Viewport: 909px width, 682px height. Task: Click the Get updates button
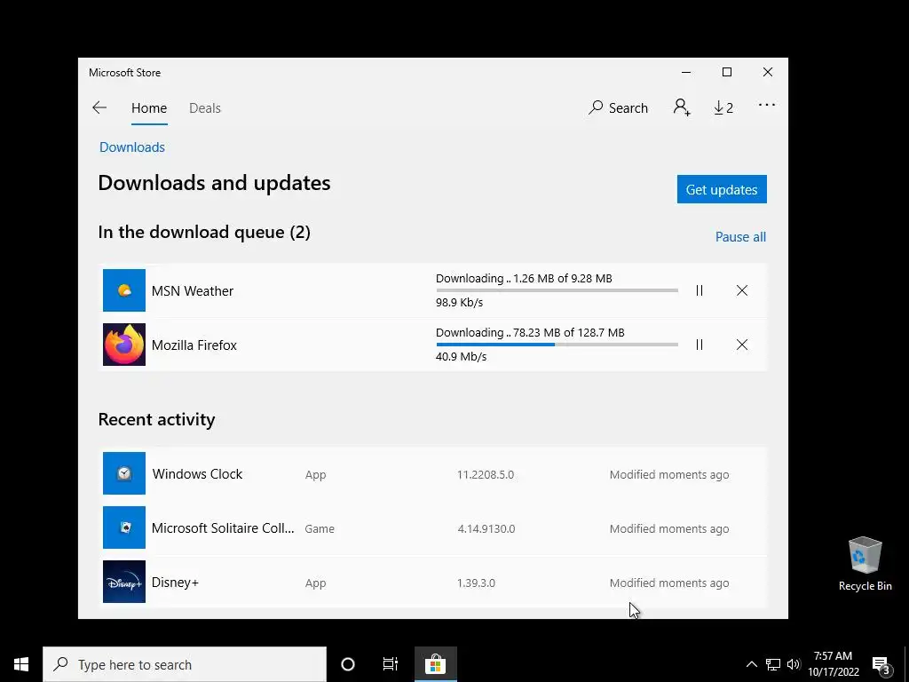point(722,190)
